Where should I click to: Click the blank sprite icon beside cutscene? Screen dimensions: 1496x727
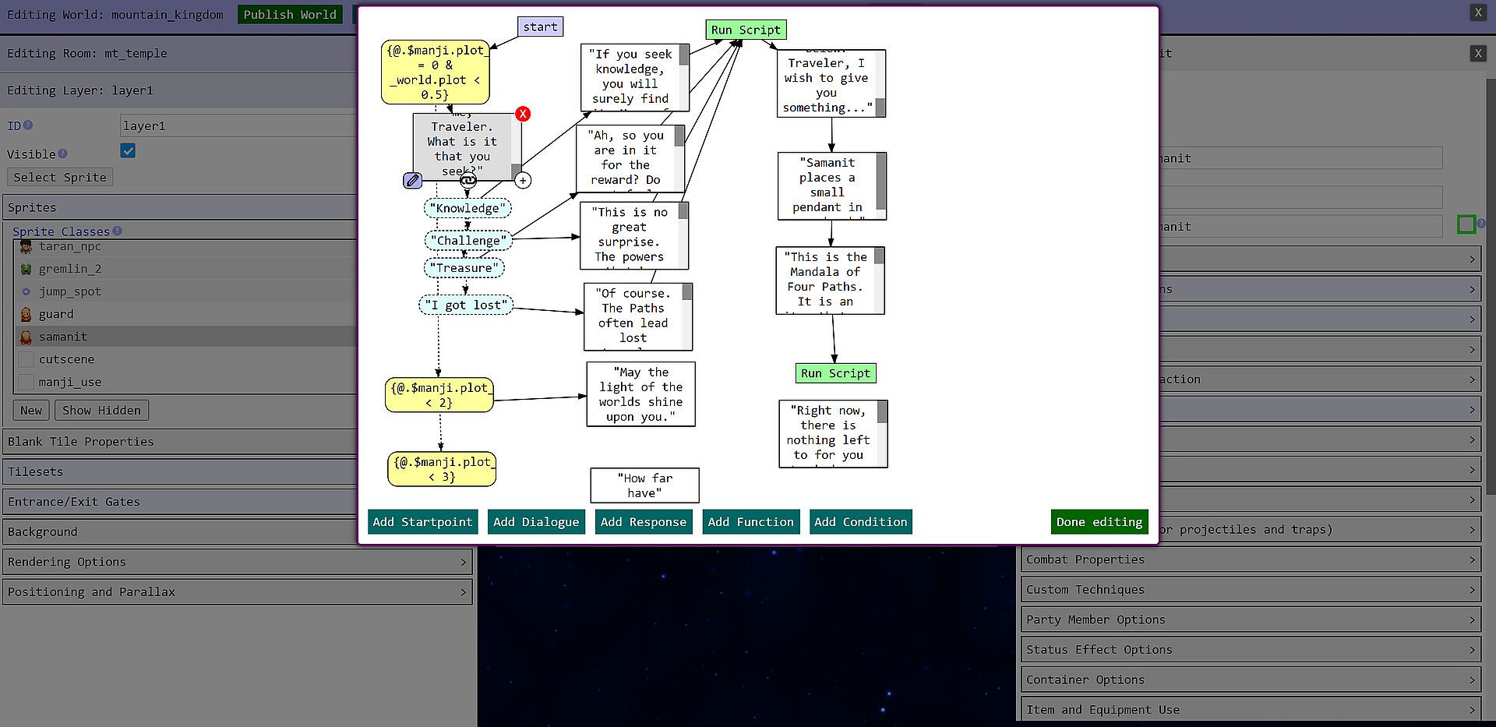(26, 359)
